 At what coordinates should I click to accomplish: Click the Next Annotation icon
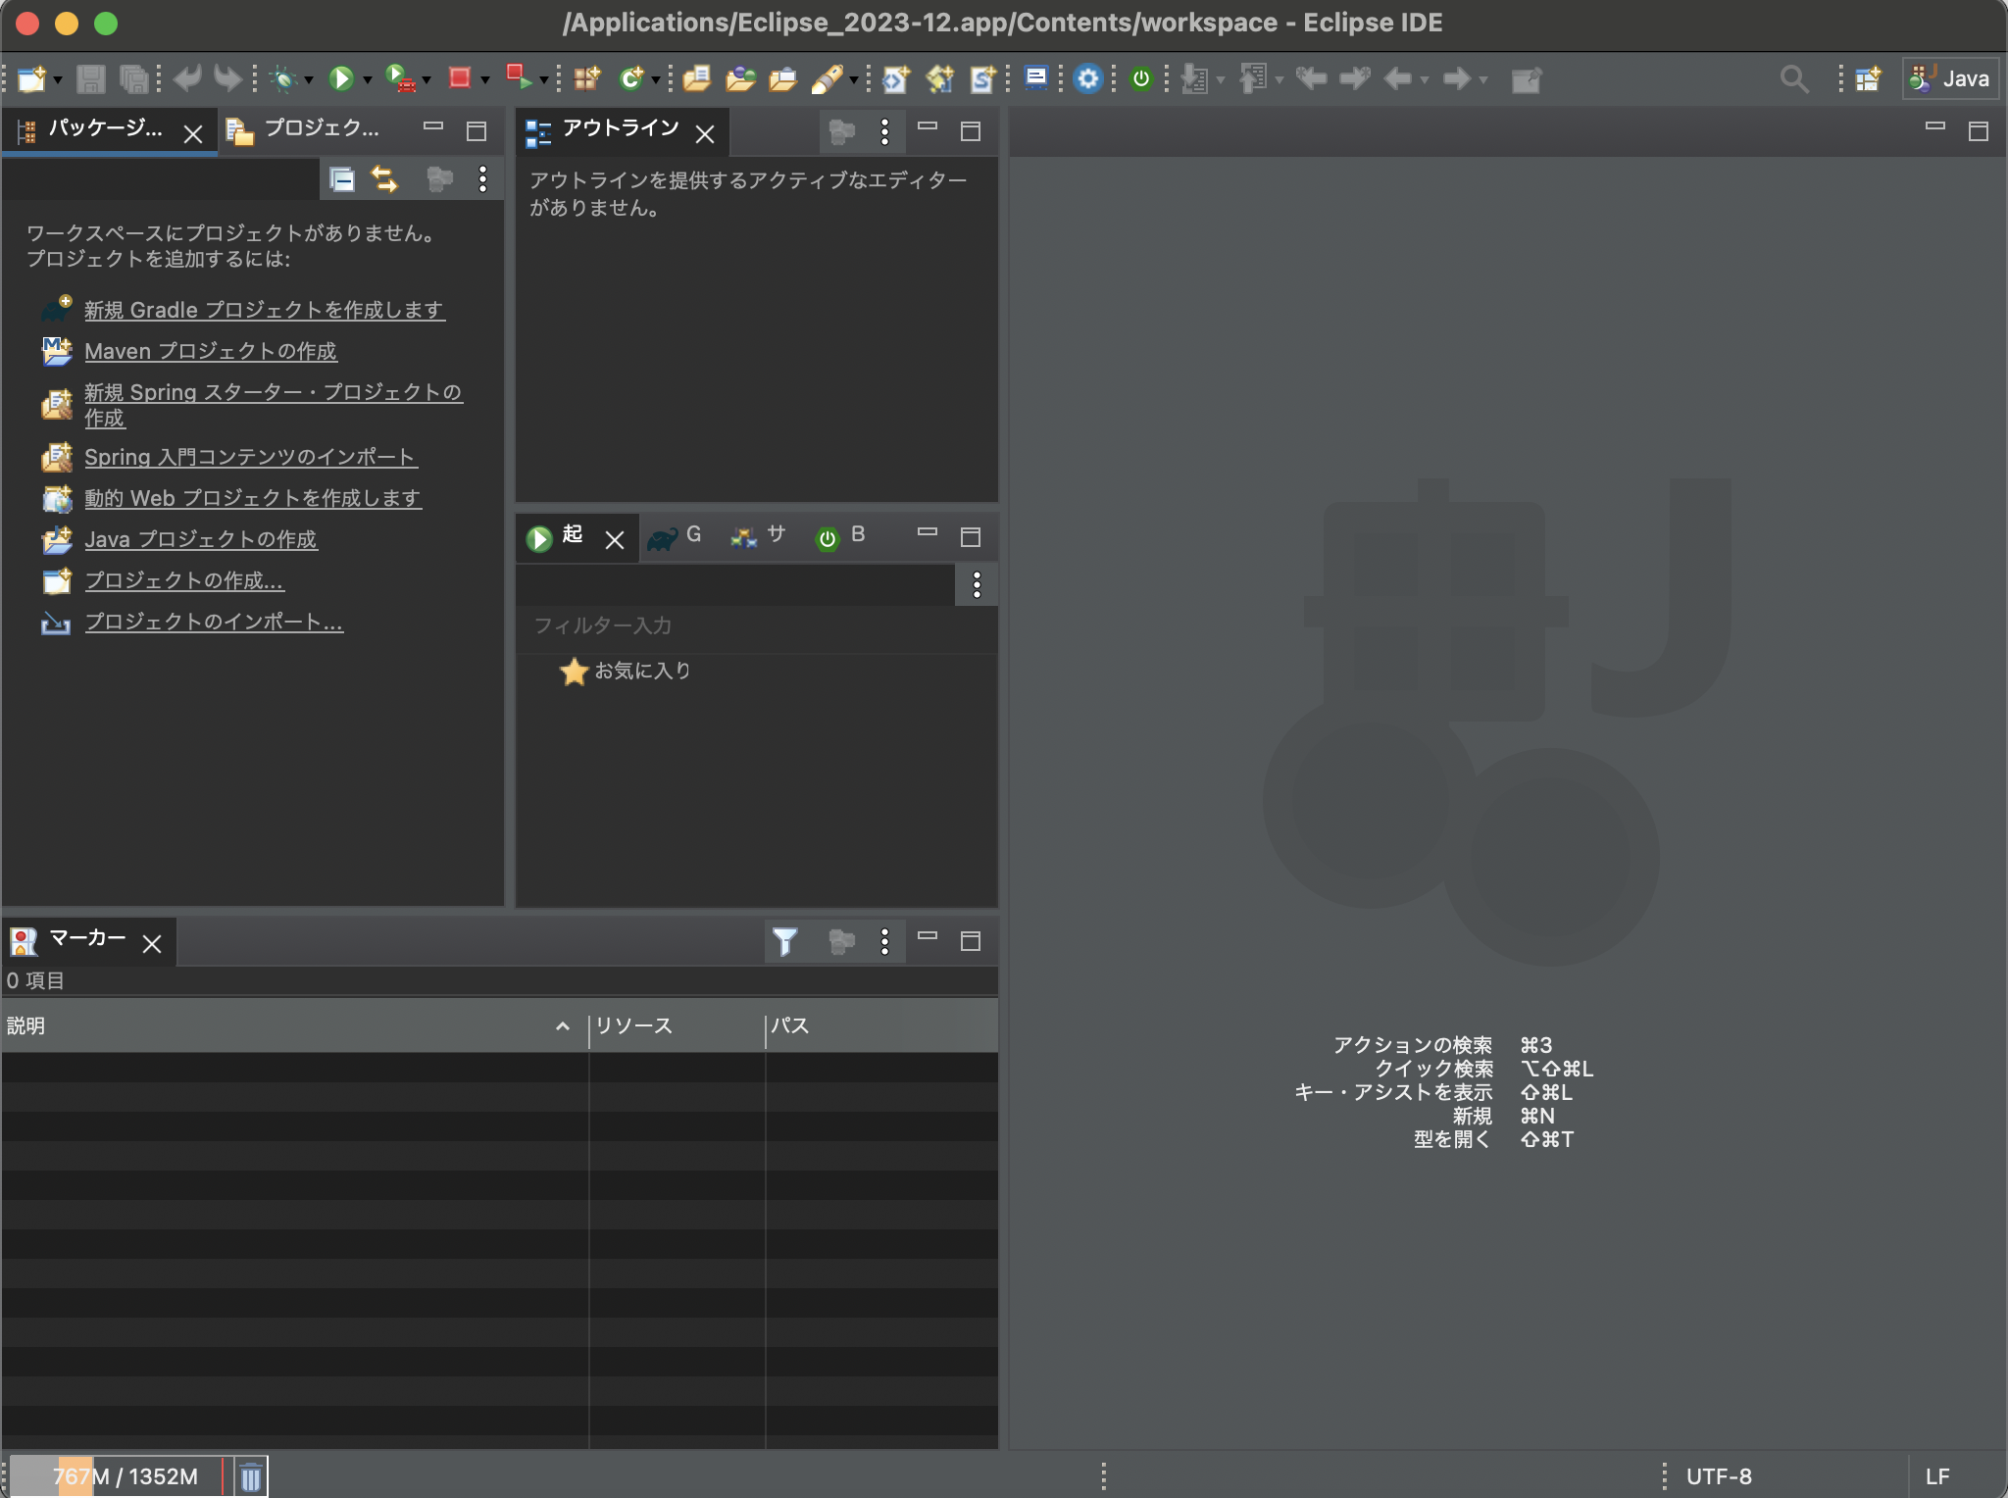(x=1195, y=78)
